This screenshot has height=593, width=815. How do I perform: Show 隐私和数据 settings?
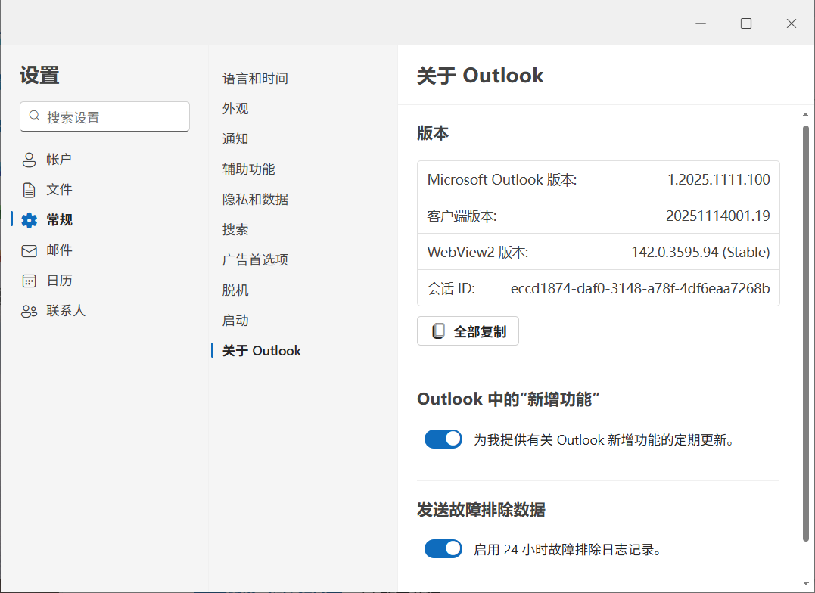coord(255,200)
